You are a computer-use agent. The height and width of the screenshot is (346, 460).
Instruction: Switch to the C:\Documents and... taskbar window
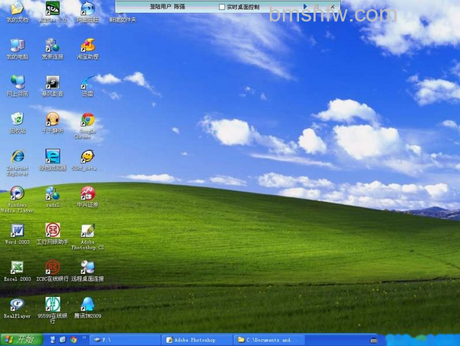point(269,340)
